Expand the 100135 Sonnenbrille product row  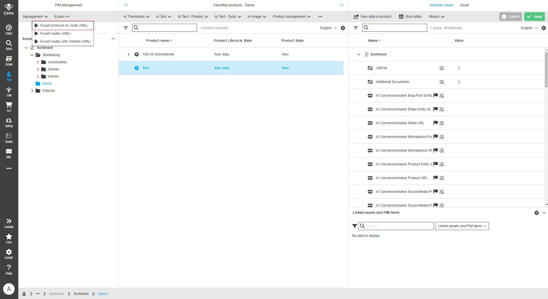click(129, 54)
